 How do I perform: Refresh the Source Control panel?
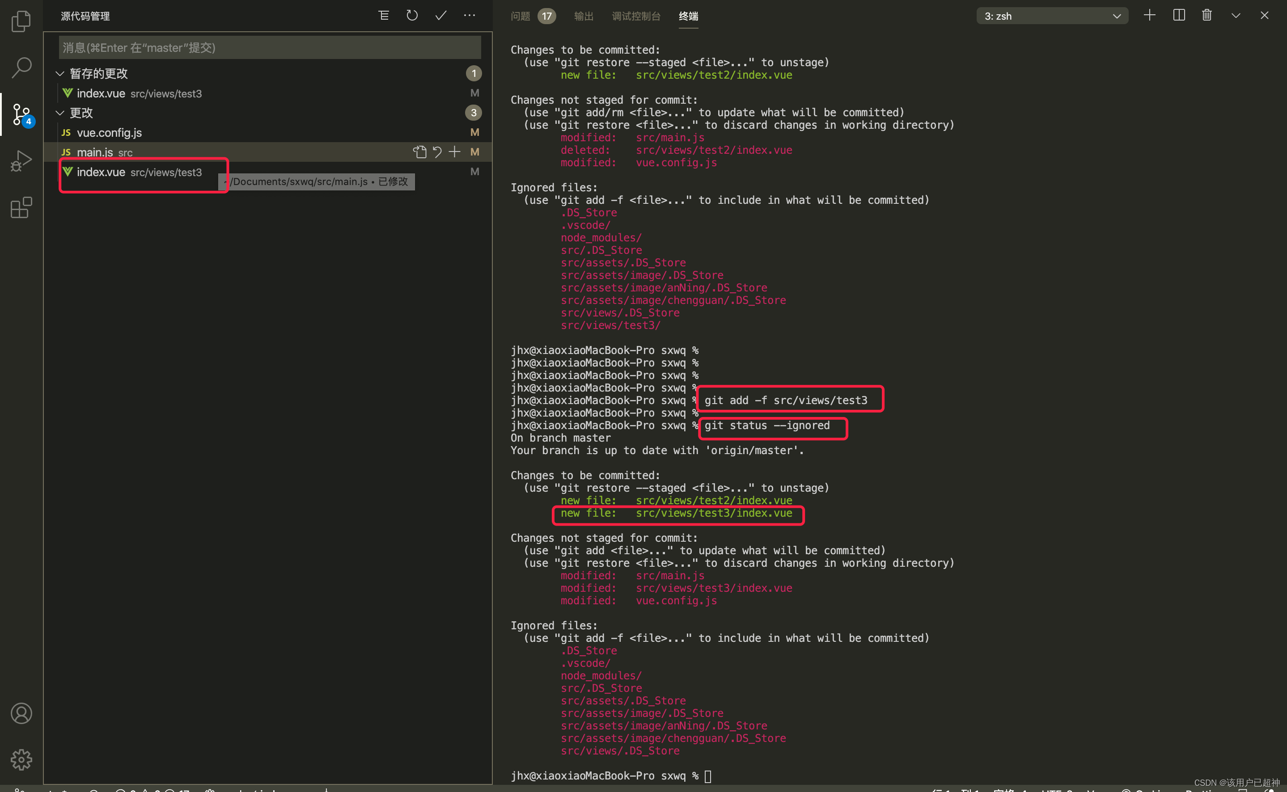412,16
